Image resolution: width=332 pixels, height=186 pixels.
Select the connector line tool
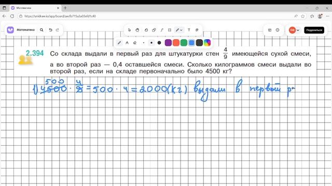click(162, 30)
